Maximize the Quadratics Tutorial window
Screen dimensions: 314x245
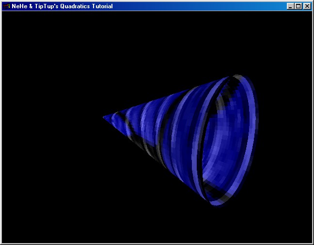tap(298, 6)
